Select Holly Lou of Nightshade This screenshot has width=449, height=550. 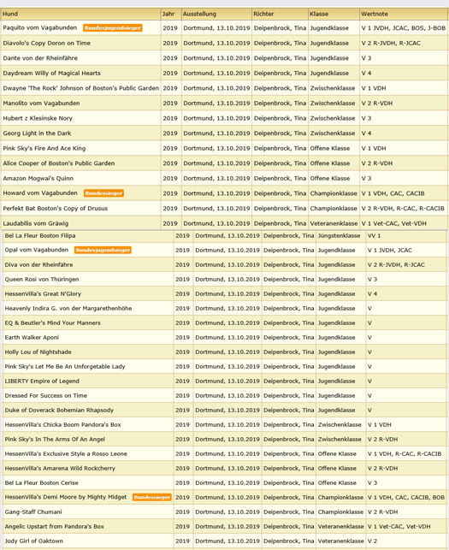coord(38,352)
